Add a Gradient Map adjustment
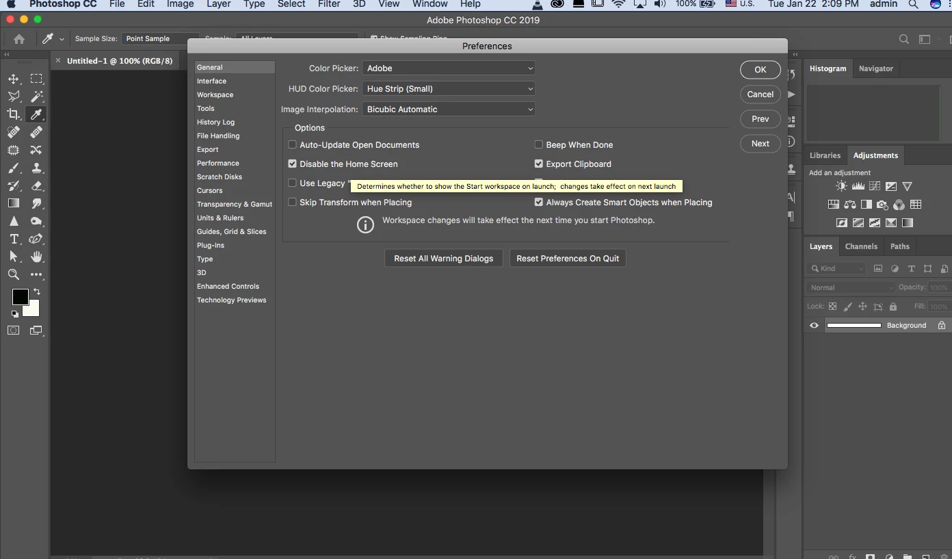The image size is (952, 559). (908, 223)
